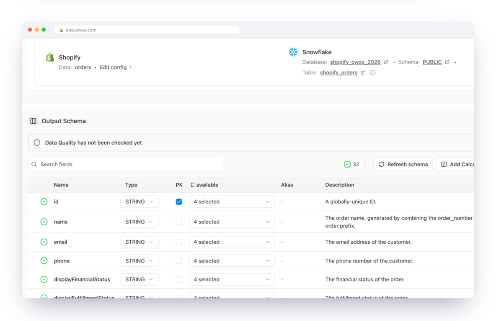Open the shopify_orders table link

click(338, 73)
